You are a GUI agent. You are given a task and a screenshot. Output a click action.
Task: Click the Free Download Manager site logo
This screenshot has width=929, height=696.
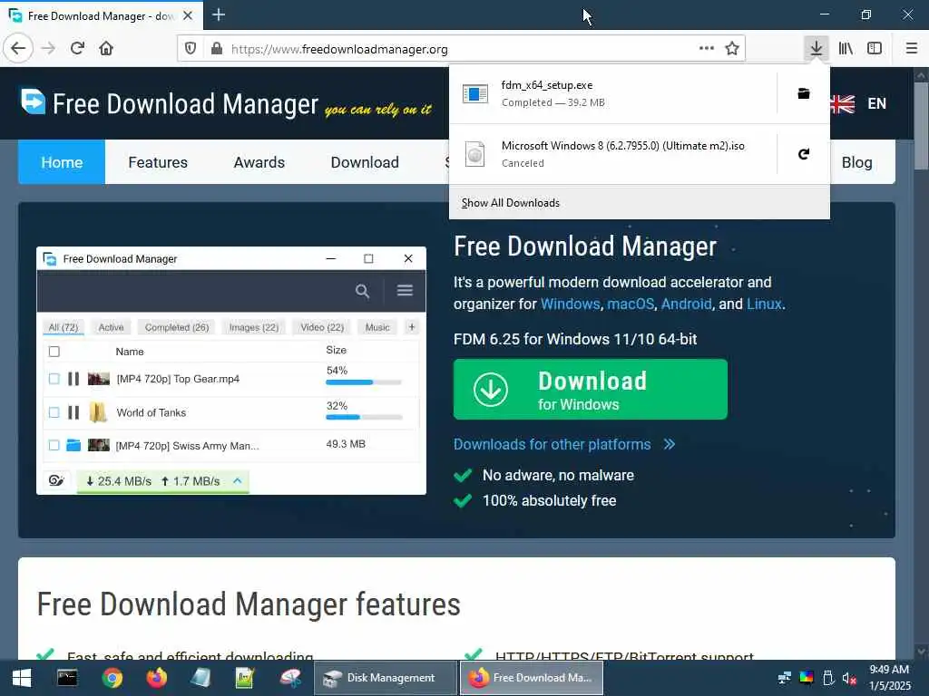[x=226, y=103]
